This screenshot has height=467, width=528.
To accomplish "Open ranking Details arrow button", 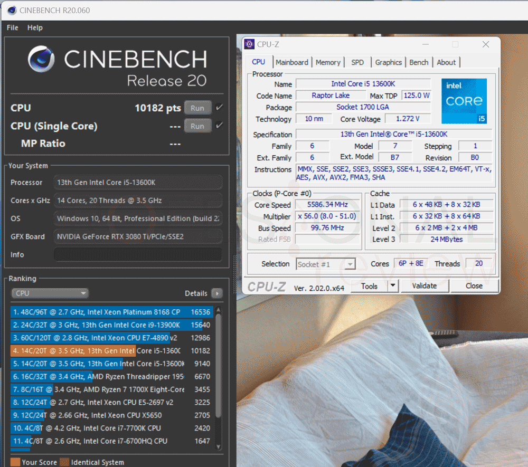I will pos(217,293).
